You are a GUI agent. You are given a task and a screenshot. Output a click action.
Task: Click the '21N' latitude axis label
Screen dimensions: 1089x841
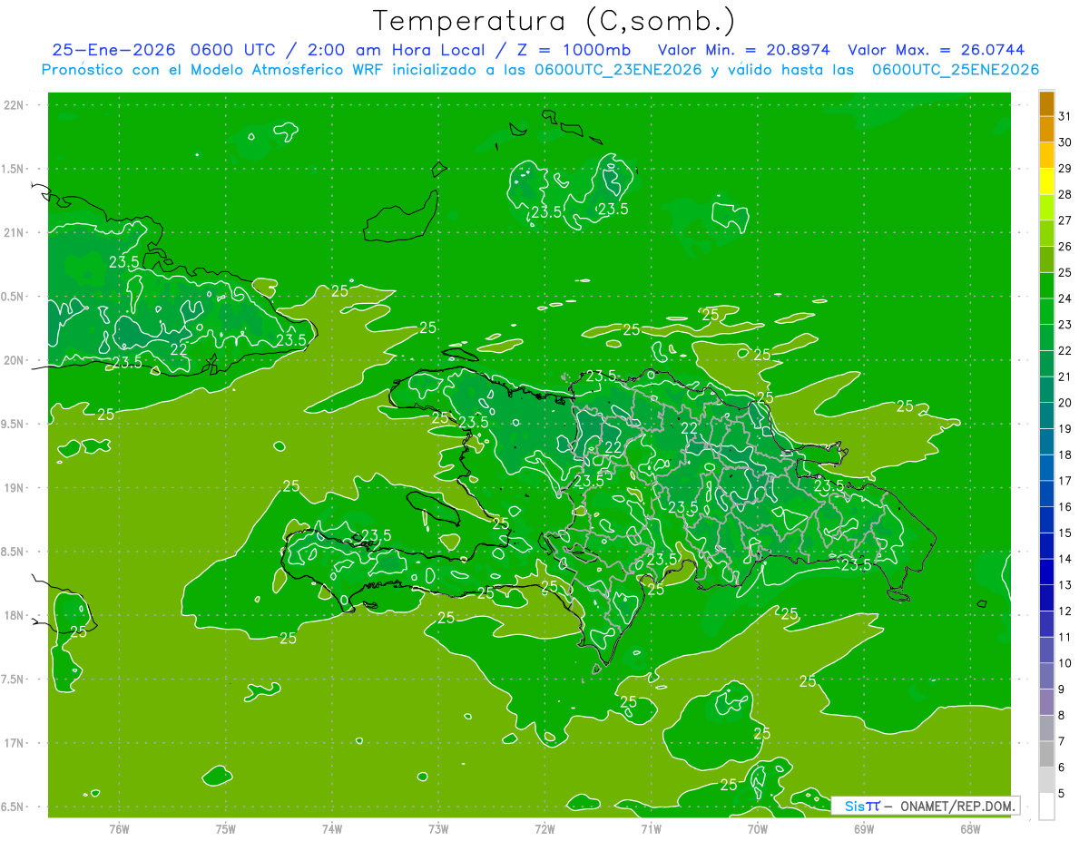15,233
